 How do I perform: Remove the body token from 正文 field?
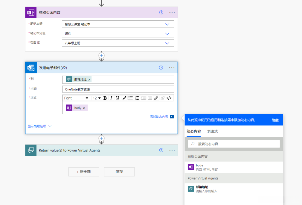click(84, 108)
